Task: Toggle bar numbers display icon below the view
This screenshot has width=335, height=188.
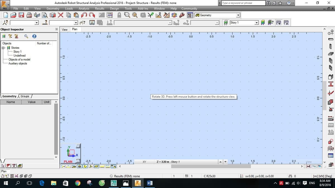Action: (x=68, y=166)
